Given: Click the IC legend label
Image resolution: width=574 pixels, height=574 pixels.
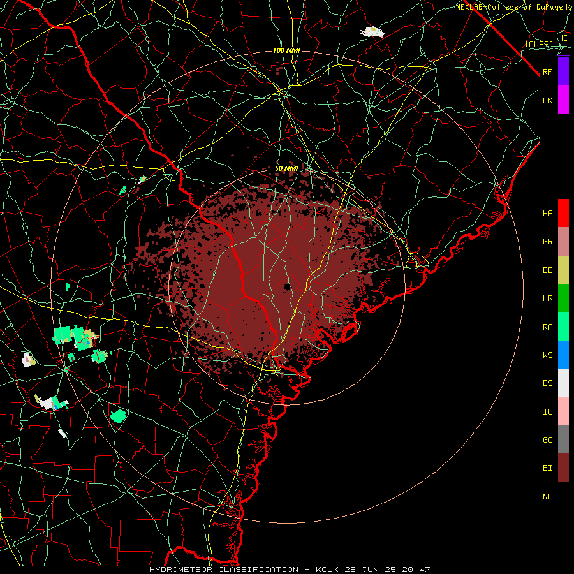Looking at the screenshot, I should (548, 412).
